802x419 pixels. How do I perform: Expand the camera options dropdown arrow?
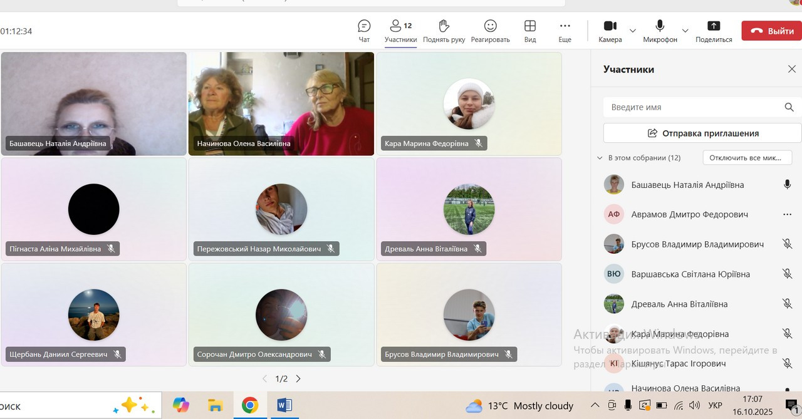(633, 30)
